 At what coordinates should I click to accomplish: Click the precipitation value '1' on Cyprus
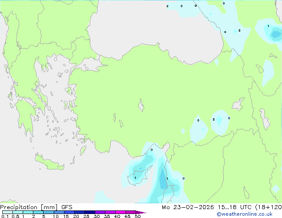(135, 178)
